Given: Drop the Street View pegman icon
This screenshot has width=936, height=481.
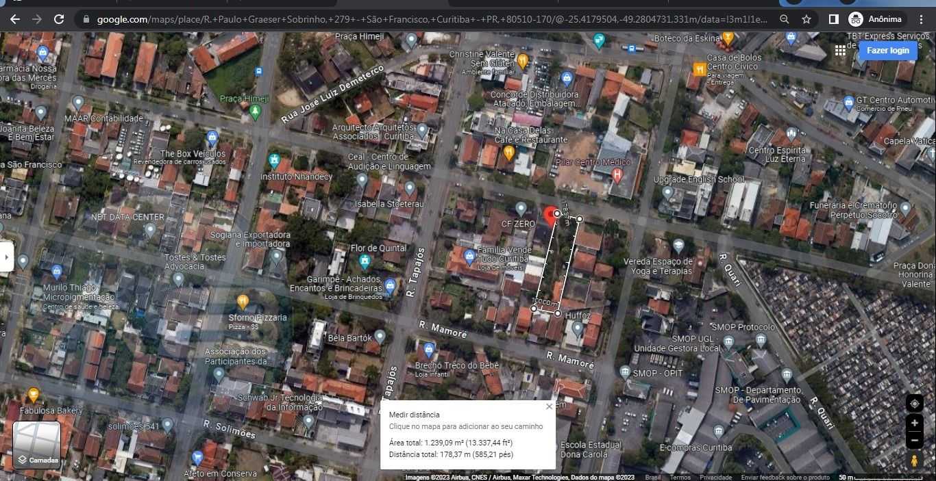Looking at the screenshot, I should tap(914, 461).
